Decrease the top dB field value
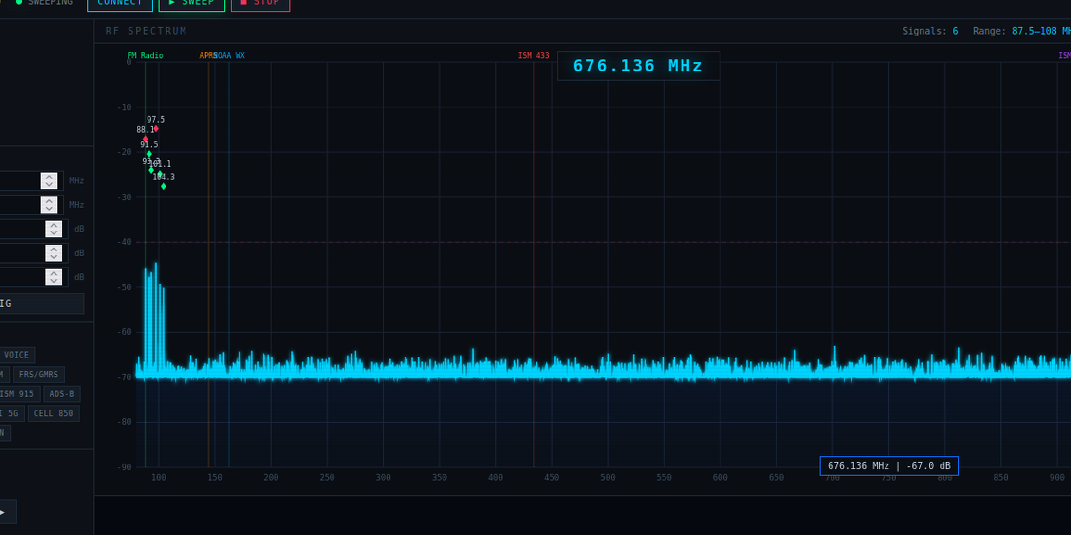1071x535 pixels. (54, 233)
